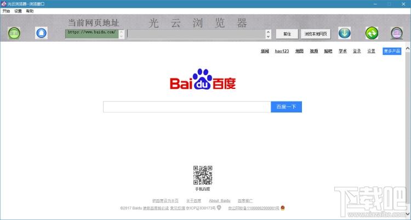Click the Baidu mobile QR code
Screen dimensions: 411x220
pyautogui.click(x=203, y=175)
